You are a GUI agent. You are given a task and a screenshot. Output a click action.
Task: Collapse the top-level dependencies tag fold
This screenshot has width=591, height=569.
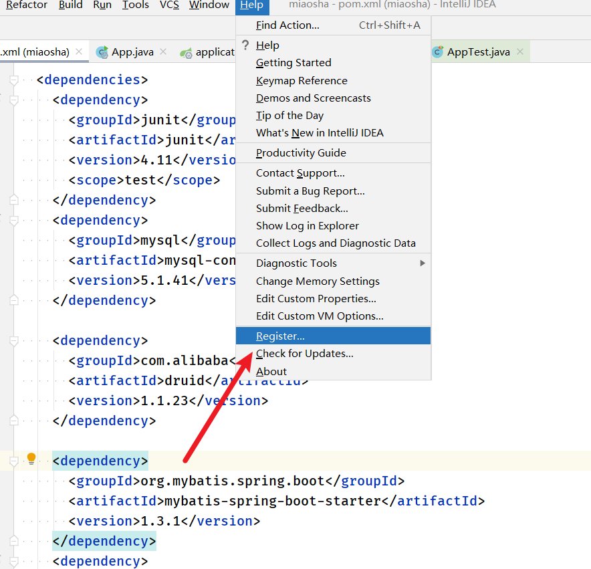coord(14,80)
